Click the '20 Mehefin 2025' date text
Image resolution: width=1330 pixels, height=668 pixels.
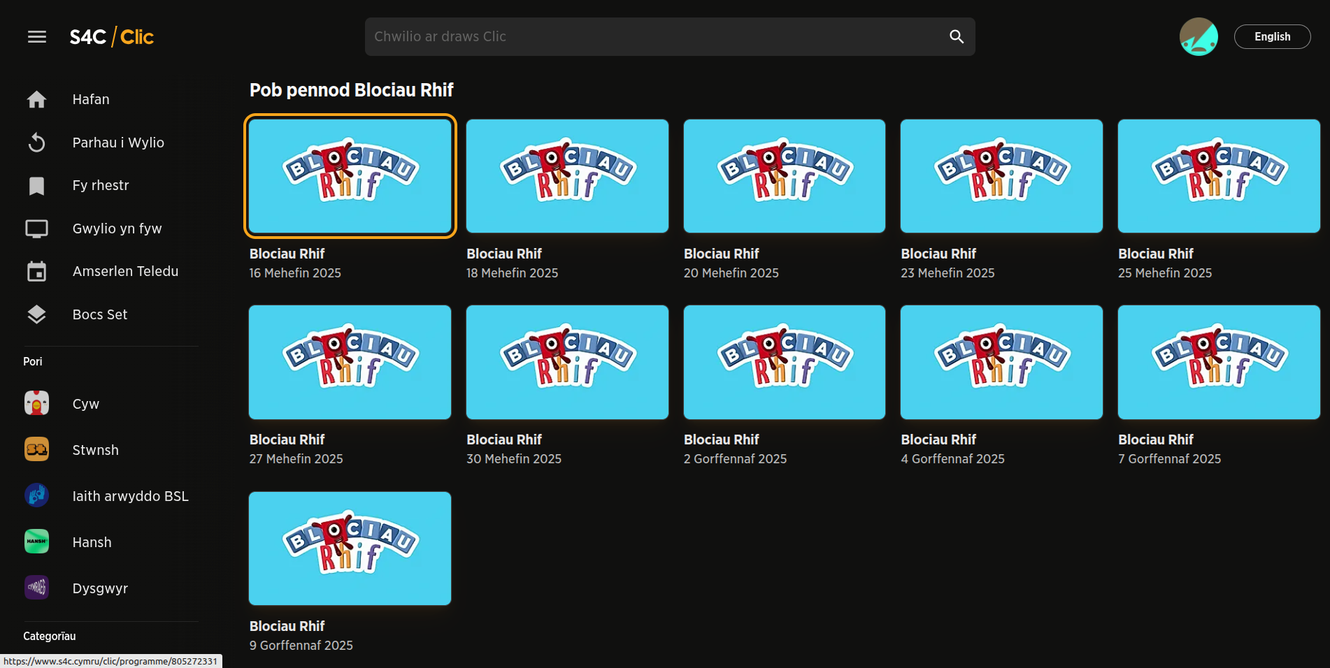point(731,273)
